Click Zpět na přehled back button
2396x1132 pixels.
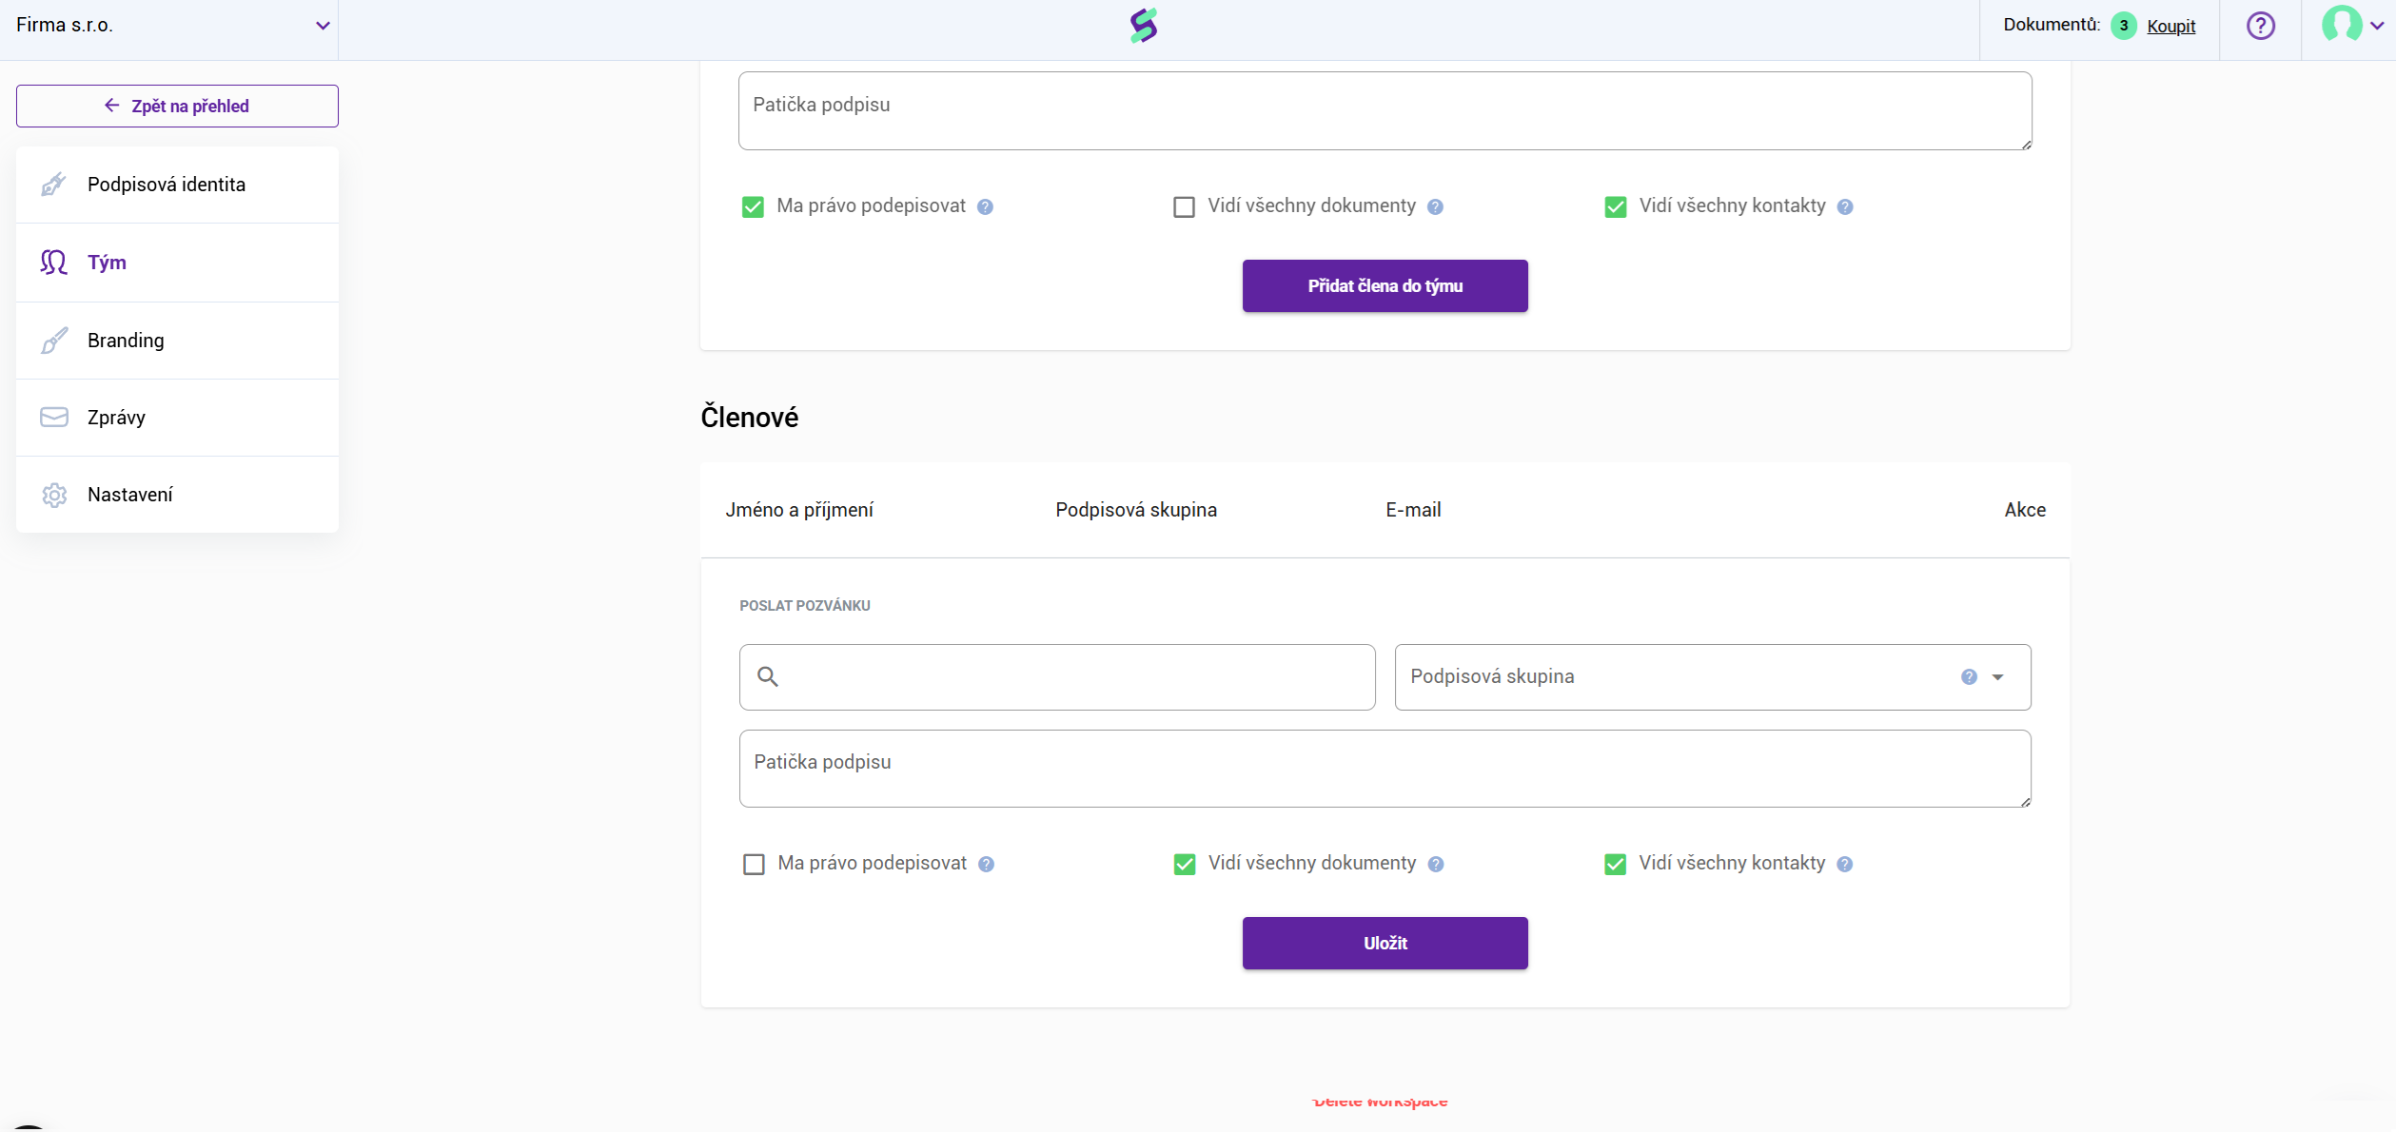click(177, 106)
